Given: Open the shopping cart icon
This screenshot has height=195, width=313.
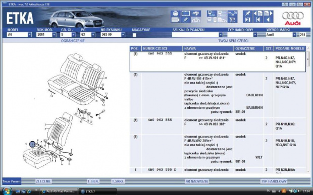Looking at the screenshot, I should coord(232,20).
